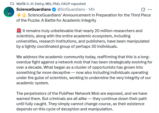Click the red siren emoji
The image size is (159, 113).
tap(18, 31)
